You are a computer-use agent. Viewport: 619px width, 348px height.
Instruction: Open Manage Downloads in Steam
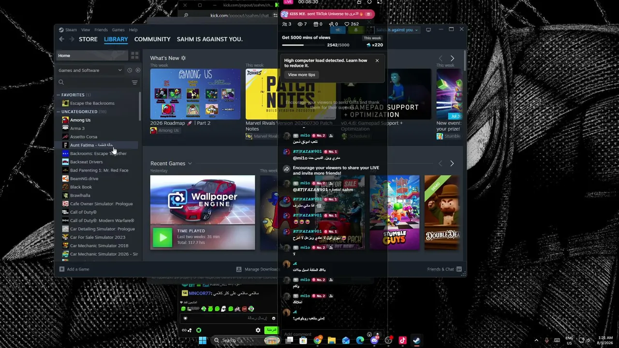[x=257, y=269]
